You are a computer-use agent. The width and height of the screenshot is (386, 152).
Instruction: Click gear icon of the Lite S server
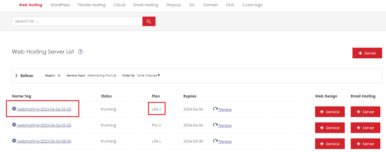coord(14,108)
